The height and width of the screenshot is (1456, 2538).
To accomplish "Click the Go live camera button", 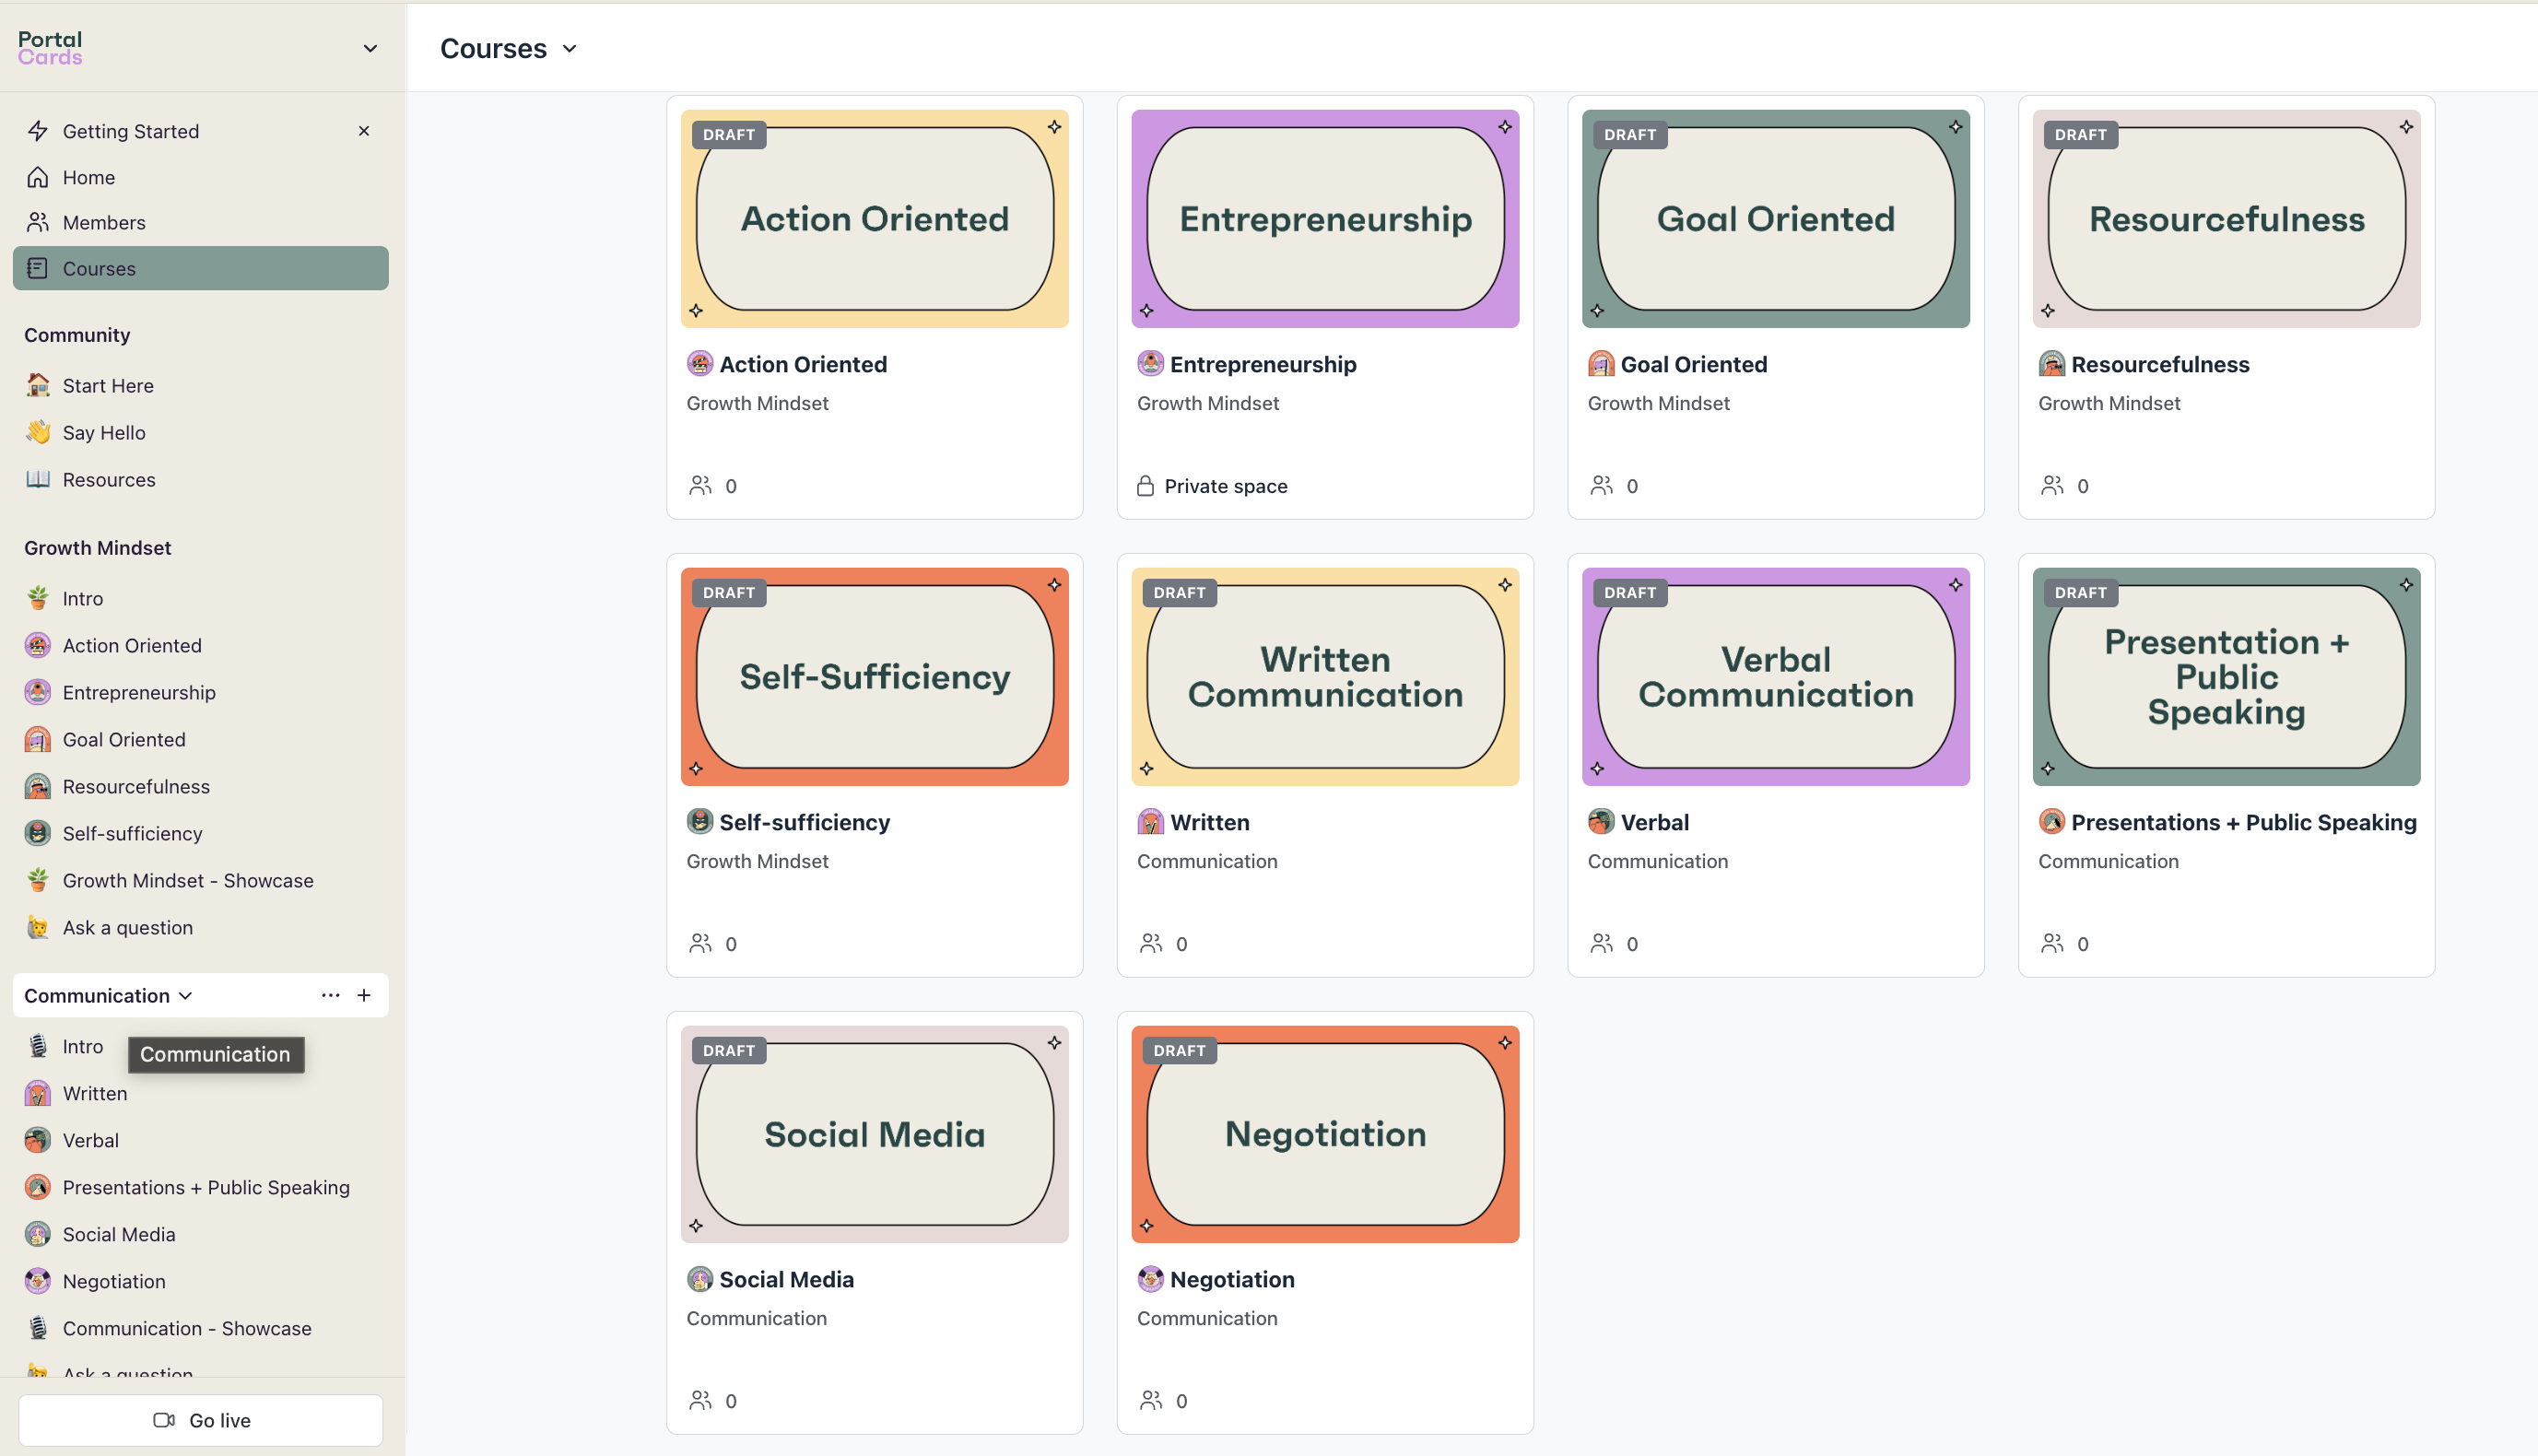I will (201, 1419).
